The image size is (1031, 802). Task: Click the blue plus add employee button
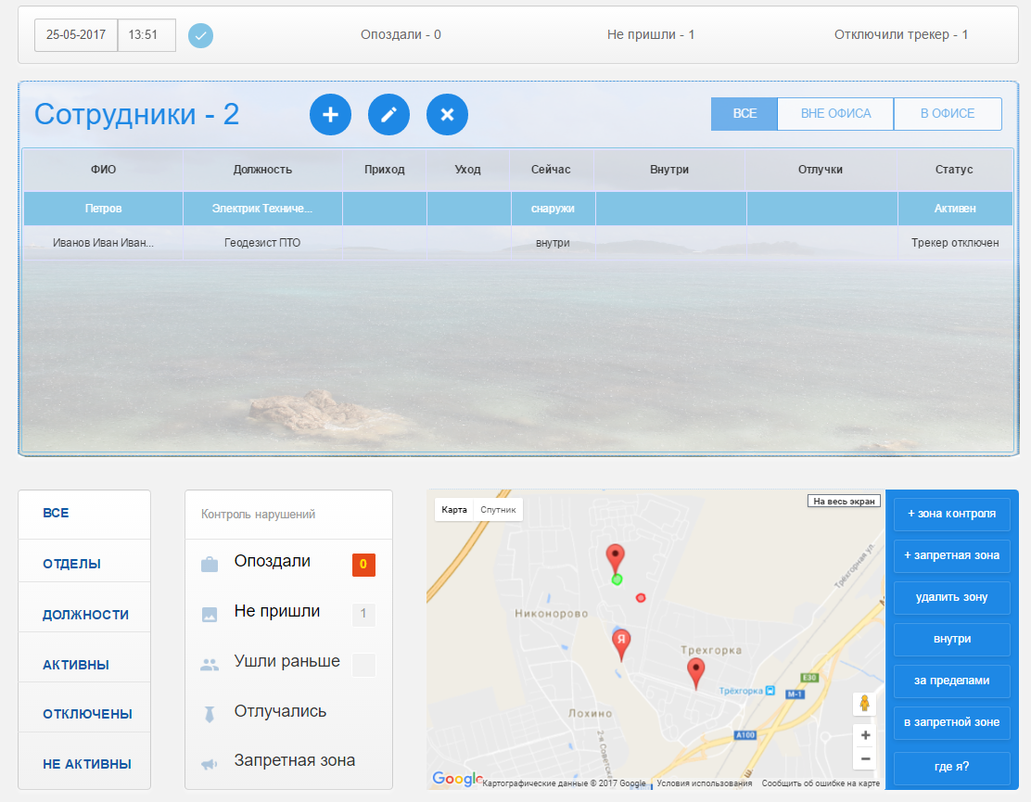point(330,114)
